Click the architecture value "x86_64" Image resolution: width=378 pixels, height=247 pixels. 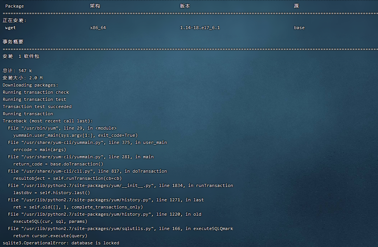pos(98,28)
